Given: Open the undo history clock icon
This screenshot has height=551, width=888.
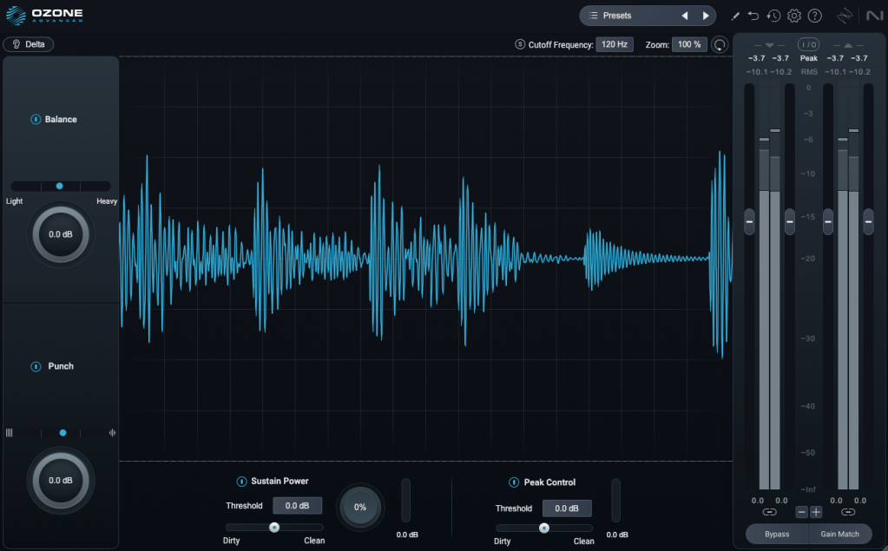Looking at the screenshot, I should 773,16.
